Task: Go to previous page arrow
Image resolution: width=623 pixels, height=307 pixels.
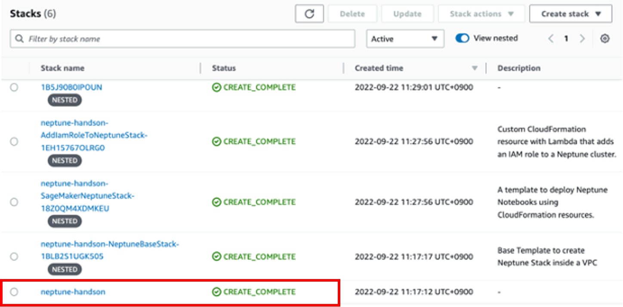Action: pos(551,39)
